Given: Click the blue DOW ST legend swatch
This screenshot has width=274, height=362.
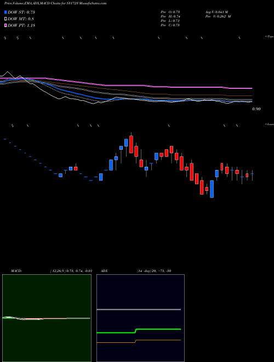Looking at the screenshot, I should point(5,12).
